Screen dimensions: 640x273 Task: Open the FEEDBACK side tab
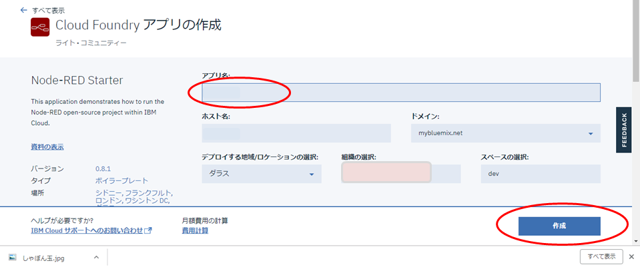[624, 130]
